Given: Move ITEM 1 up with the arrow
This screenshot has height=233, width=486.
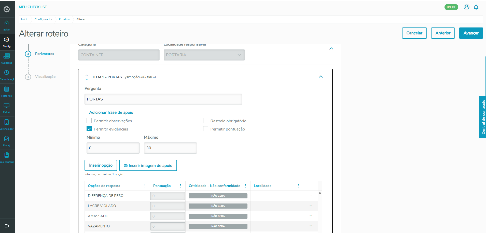Looking at the screenshot, I should [87, 75].
